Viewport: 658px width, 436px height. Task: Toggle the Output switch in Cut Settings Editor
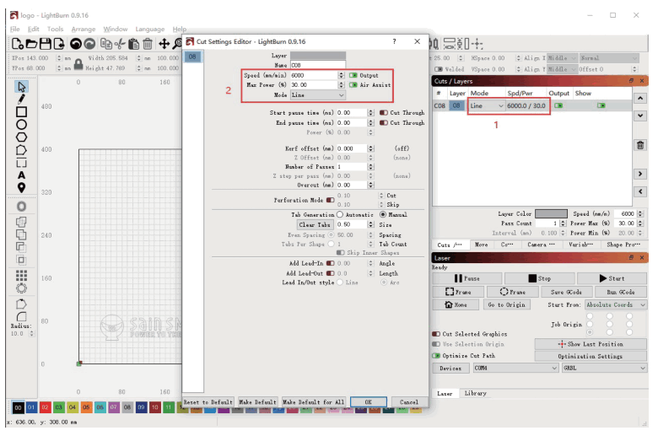(353, 75)
